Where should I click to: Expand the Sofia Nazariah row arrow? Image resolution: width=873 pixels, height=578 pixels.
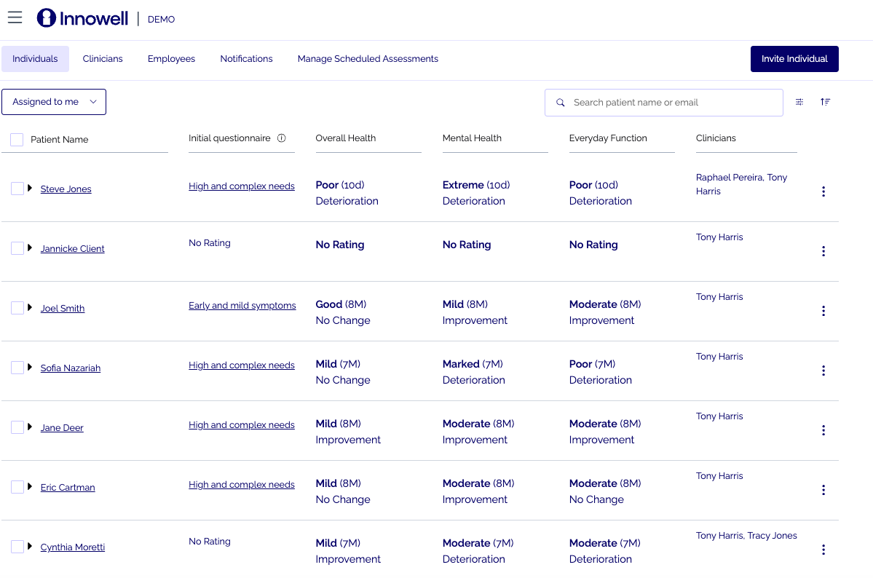pos(30,366)
